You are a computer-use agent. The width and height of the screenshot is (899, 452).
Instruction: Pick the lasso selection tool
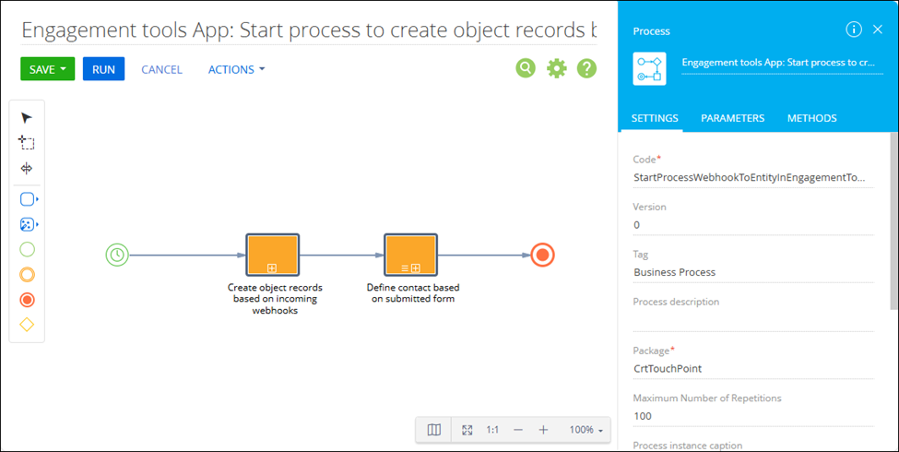pyautogui.click(x=27, y=143)
